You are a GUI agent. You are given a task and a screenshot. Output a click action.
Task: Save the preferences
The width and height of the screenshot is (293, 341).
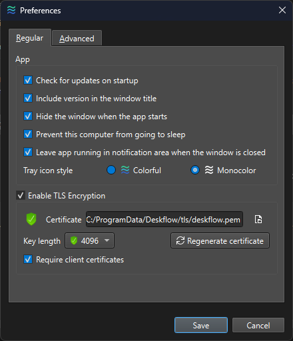pos(201,326)
